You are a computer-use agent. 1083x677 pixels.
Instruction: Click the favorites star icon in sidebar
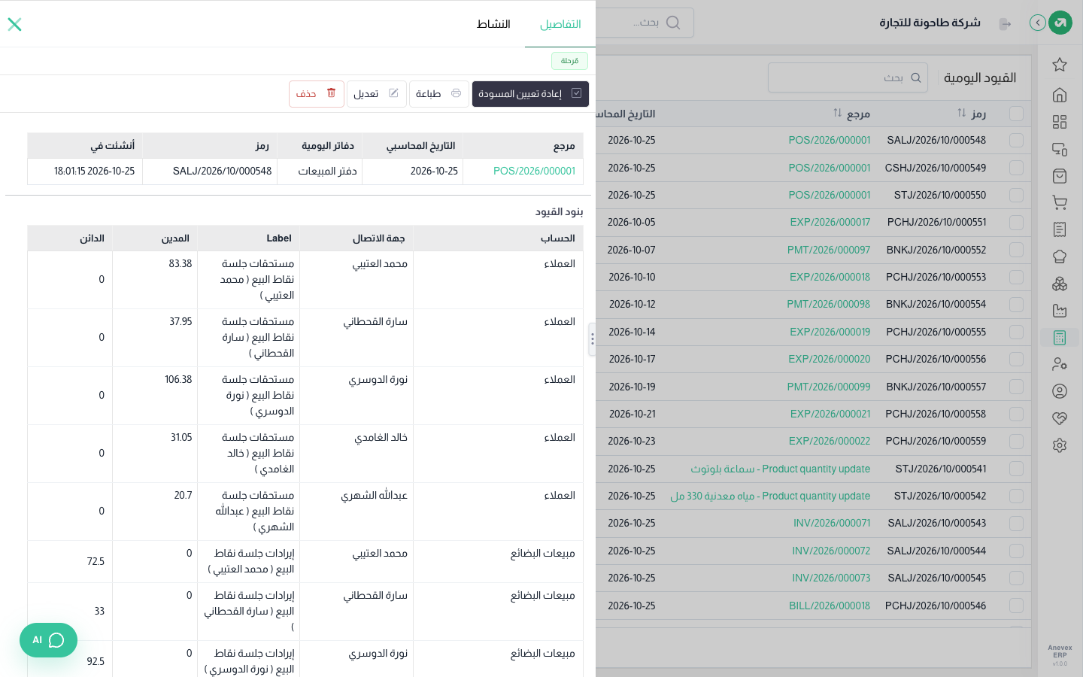pyautogui.click(x=1060, y=65)
